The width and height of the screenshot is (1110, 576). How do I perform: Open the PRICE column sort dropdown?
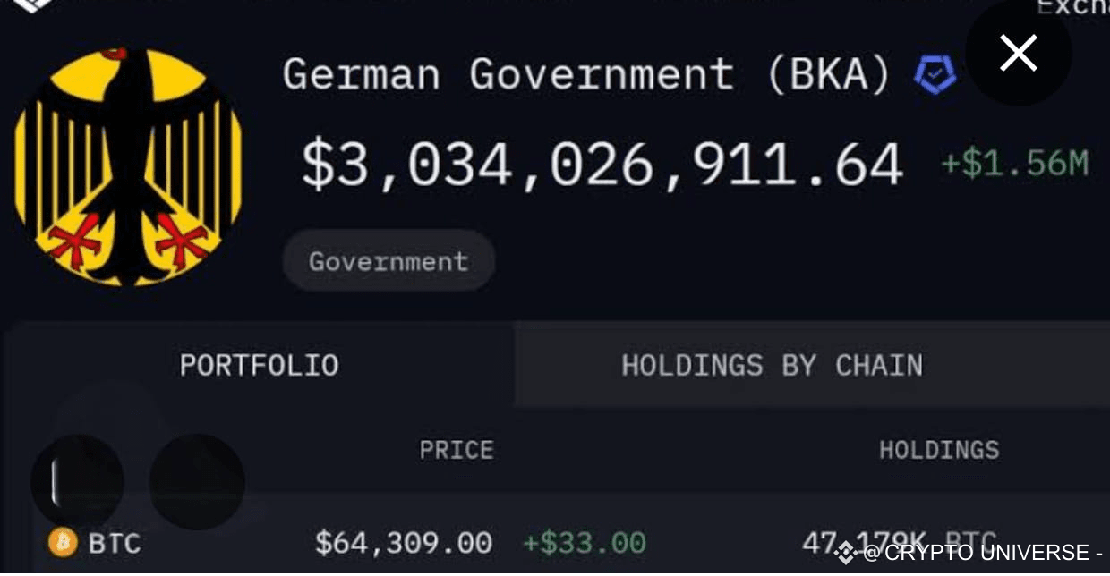[x=457, y=450]
